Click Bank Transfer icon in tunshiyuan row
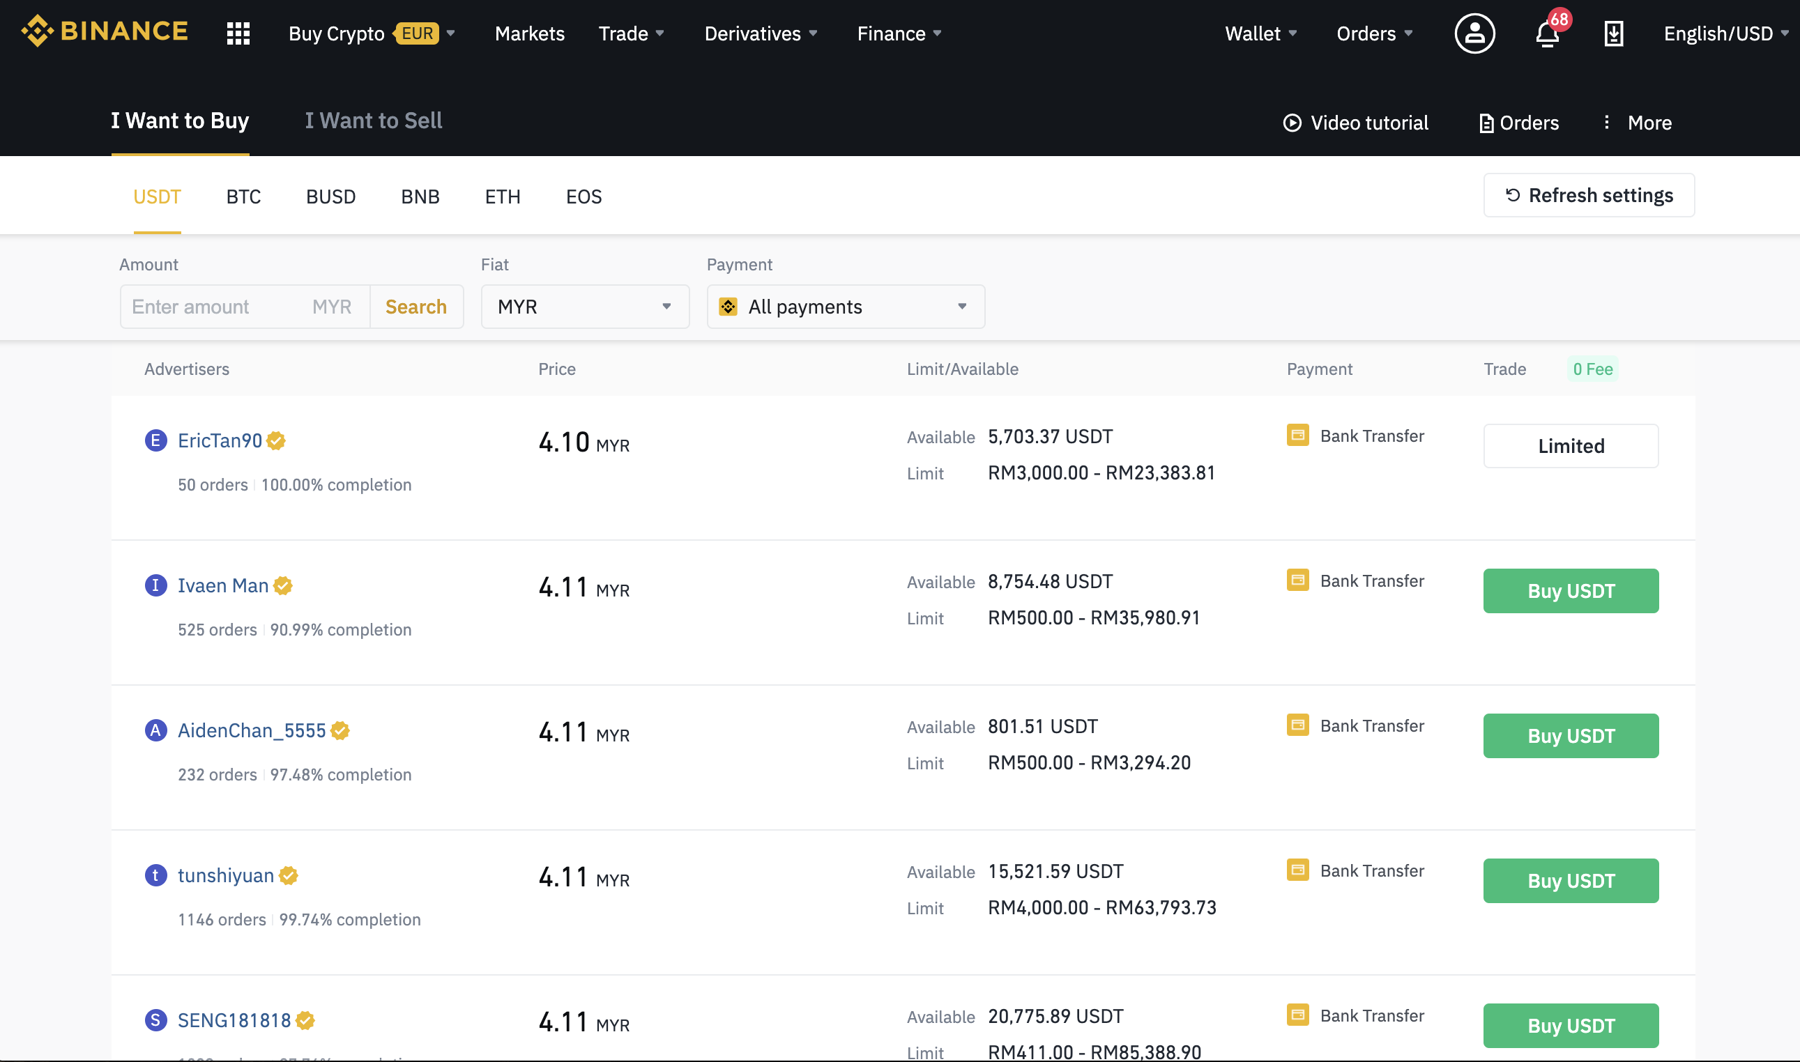 pos(1297,870)
